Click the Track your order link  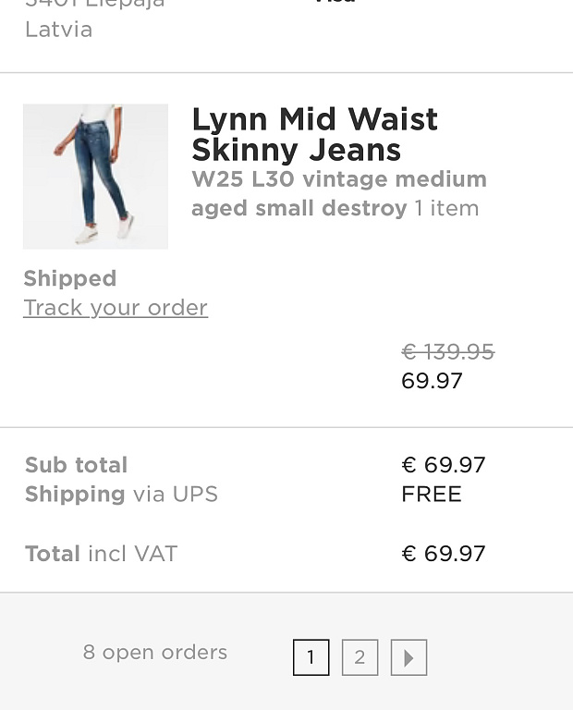click(116, 308)
